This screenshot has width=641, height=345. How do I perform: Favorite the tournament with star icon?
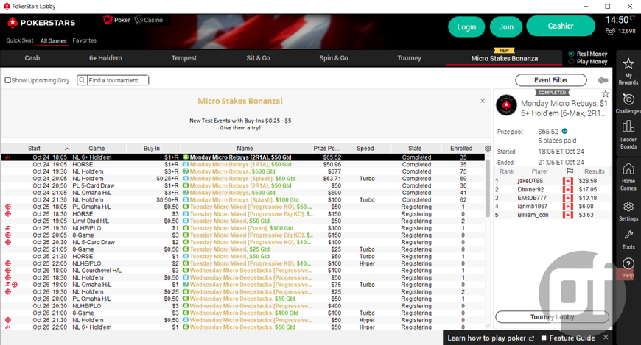pyautogui.click(x=606, y=93)
